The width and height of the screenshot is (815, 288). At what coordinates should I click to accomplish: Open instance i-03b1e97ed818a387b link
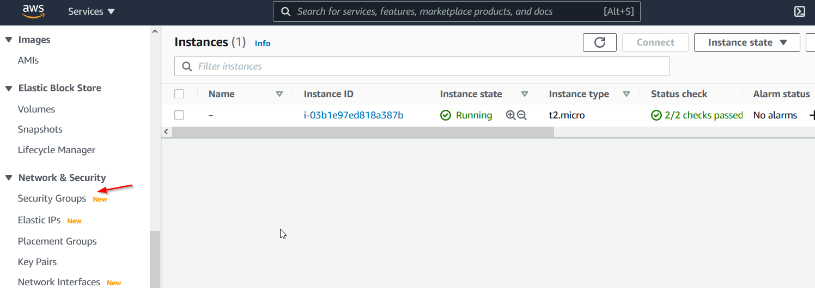[x=354, y=115]
